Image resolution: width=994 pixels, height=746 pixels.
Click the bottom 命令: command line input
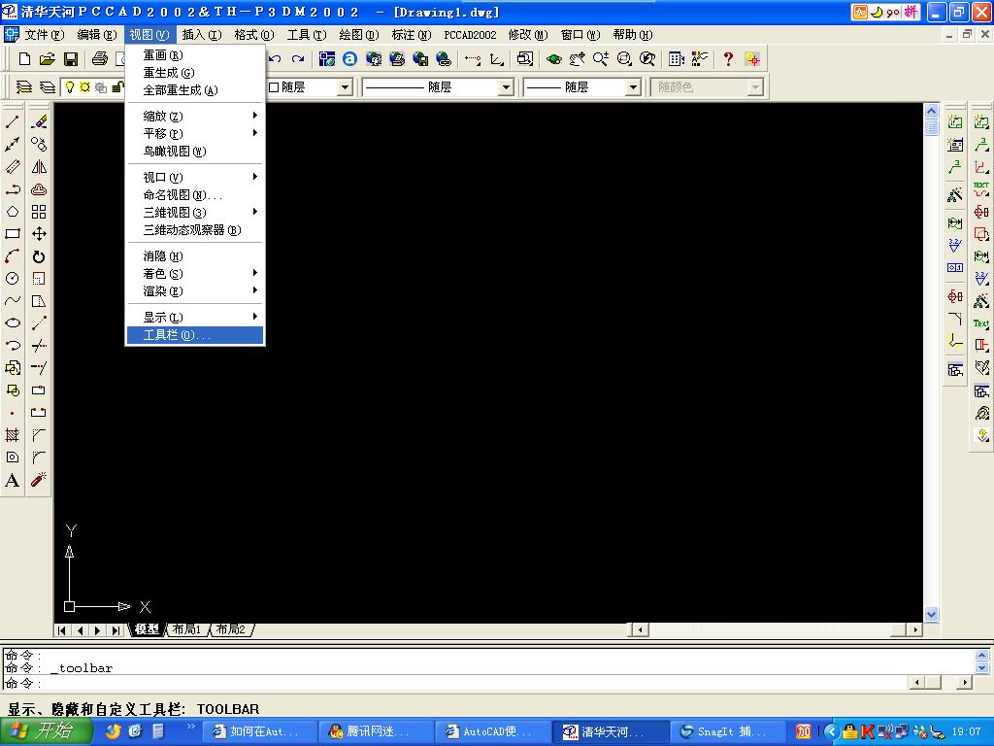coord(455,683)
